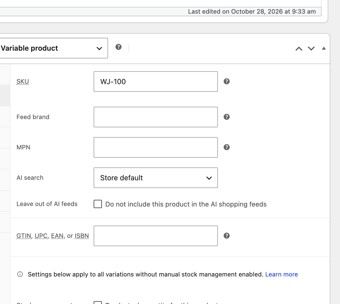Focus the MPN input field

coord(156,147)
